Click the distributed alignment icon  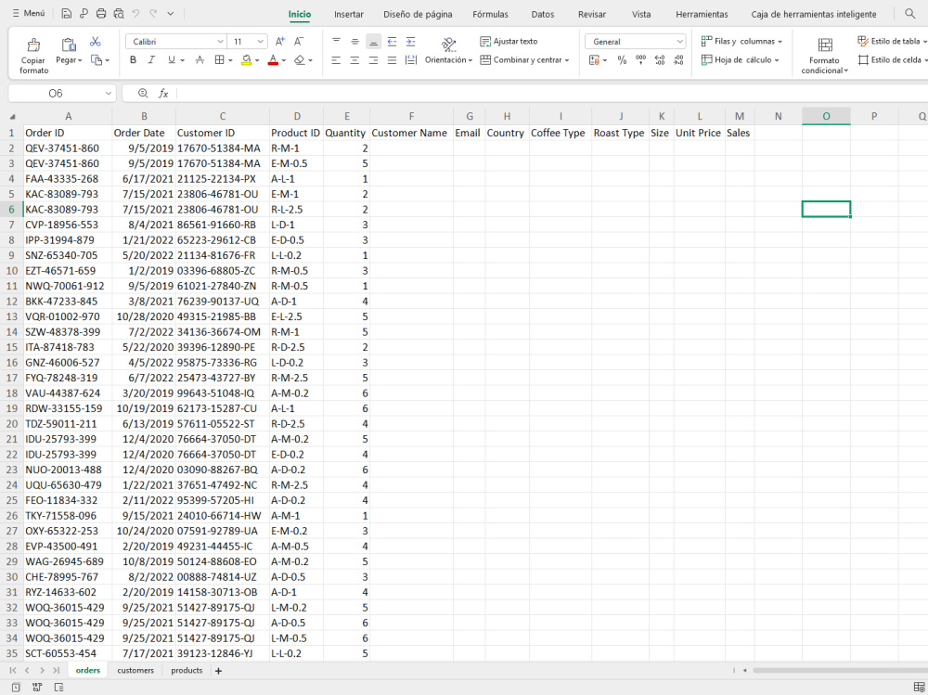[x=411, y=59]
